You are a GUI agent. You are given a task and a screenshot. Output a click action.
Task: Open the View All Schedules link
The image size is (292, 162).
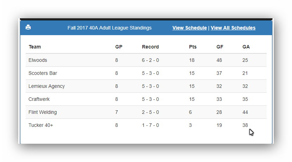coord(233,28)
